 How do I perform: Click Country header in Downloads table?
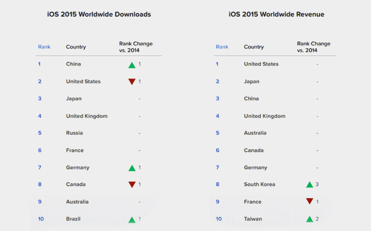pyautogui.click(x=76, y=47)
